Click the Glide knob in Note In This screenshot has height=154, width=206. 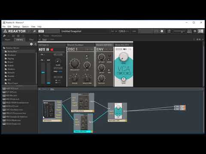(58, 62)
